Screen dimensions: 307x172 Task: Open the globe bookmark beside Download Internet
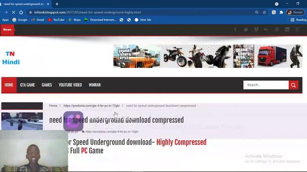(x=121, y=20)
